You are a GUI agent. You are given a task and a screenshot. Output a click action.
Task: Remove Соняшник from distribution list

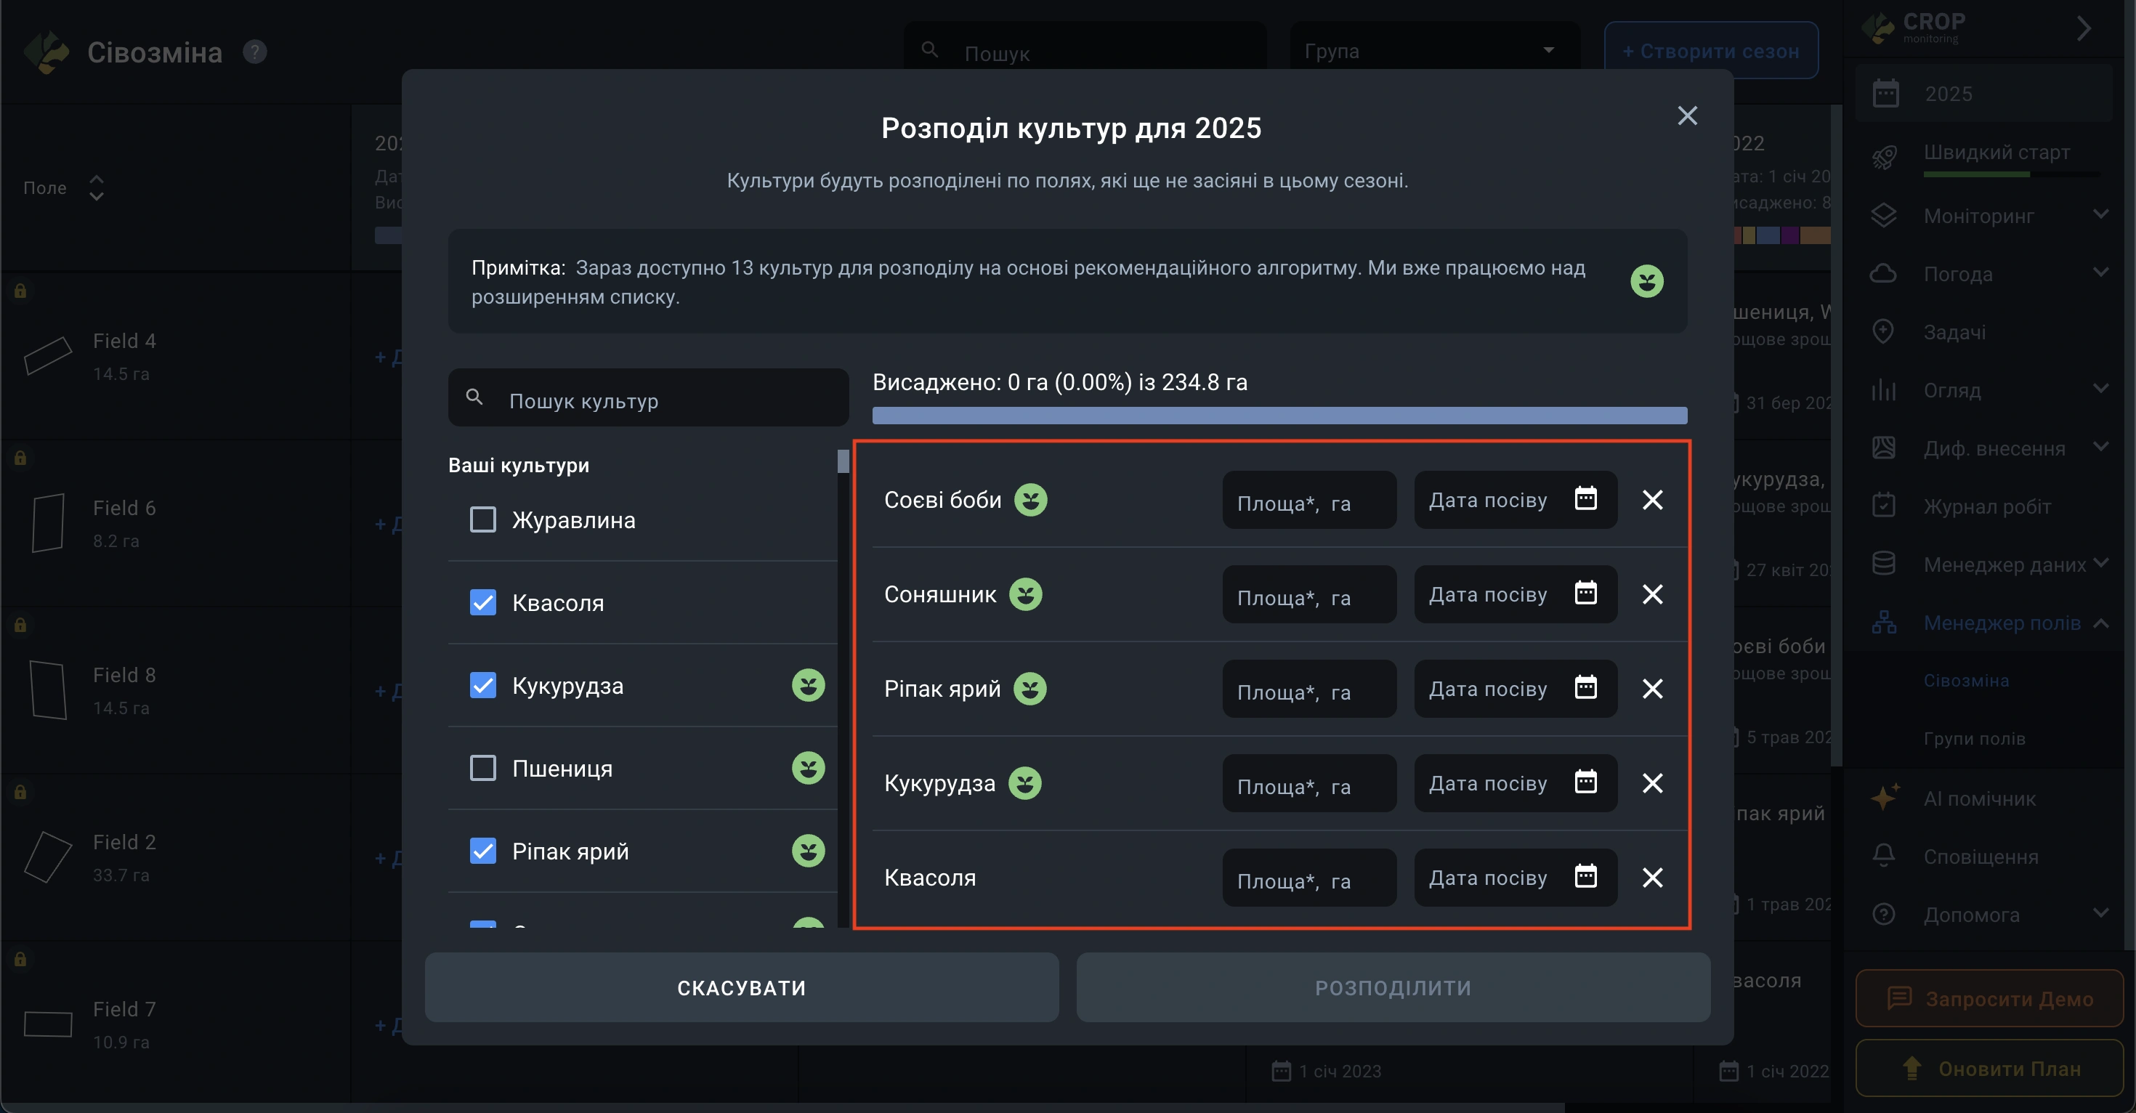tap(1651, 594)
